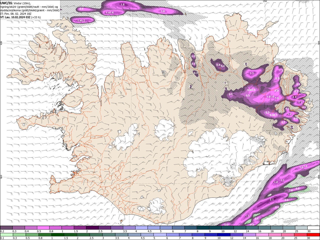Screen dimensions: 320x240
Task: Click the 'slydda/snjókoma' legend description line
Action: (x=30, y=10)
